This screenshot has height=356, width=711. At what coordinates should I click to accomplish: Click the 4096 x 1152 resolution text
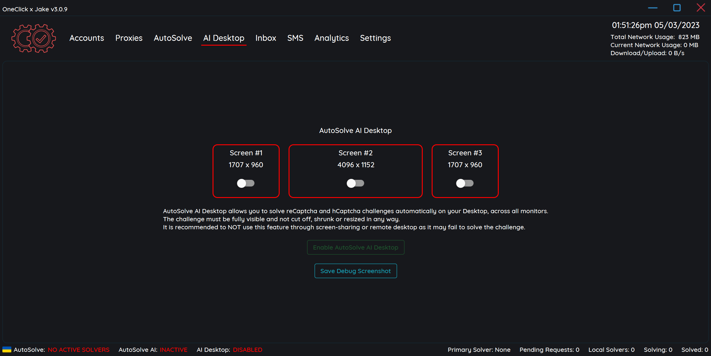click(x=356, y=165)
